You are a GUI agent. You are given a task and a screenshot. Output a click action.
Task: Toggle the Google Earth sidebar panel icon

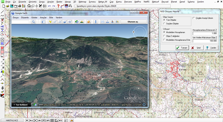[43, 22]
